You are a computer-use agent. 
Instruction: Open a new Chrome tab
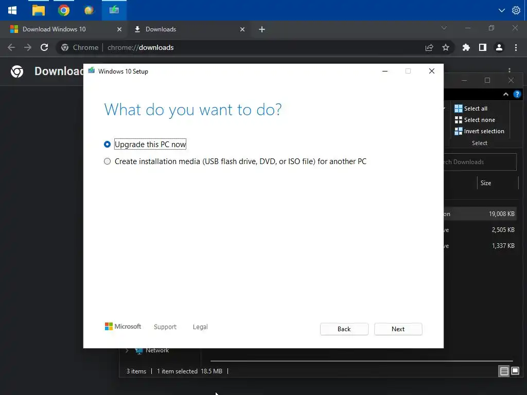(x=262, y=29)
